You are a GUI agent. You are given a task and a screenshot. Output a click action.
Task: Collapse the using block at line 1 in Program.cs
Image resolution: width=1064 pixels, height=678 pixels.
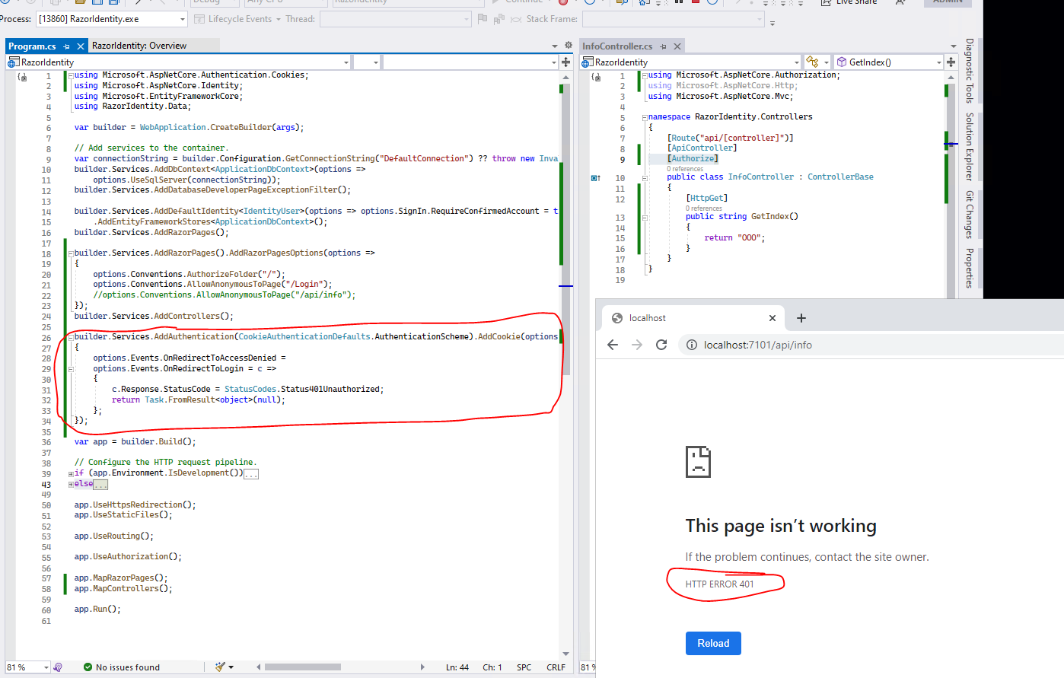[71, 75]
